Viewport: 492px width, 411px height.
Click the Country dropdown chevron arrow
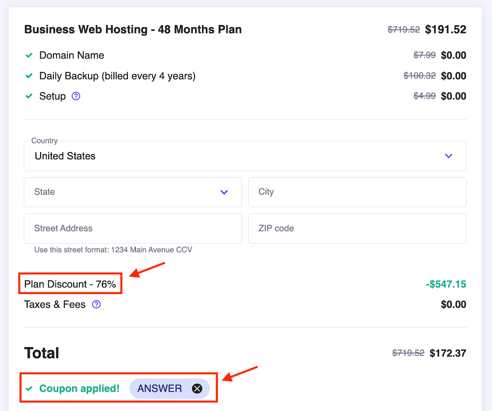449,156
